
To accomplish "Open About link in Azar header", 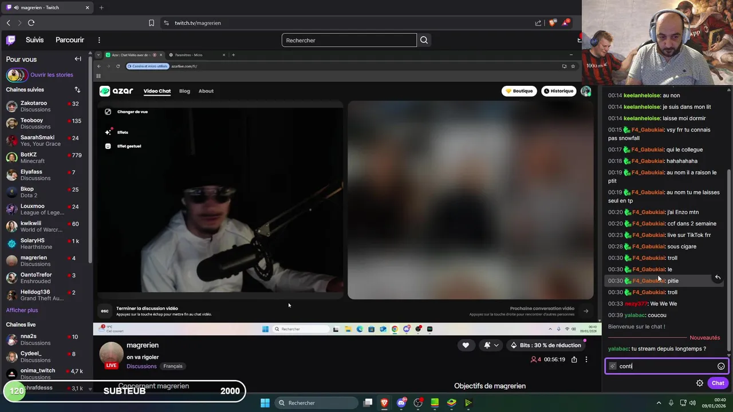I will [x=206, y=91].
